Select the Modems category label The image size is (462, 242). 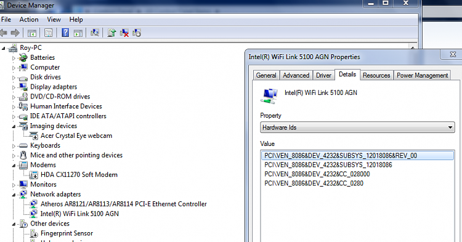pos(43,165)
